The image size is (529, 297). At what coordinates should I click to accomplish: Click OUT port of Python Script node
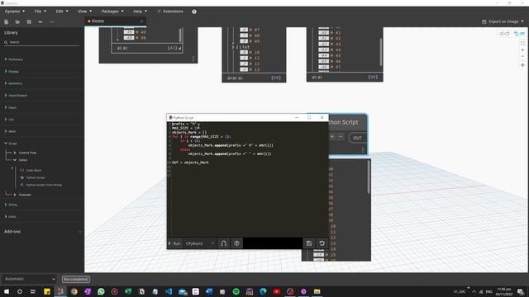click(x=357, y=138)
